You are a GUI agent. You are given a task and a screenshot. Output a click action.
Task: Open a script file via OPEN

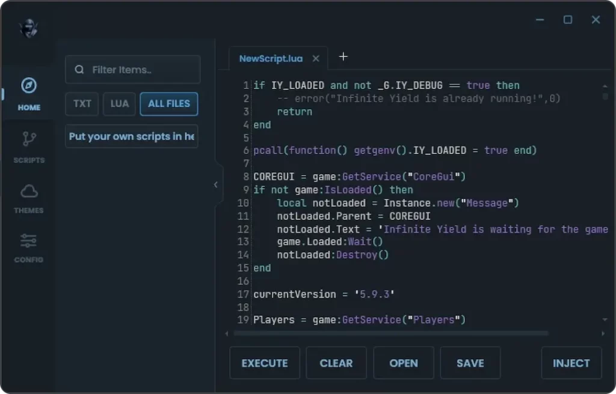point(404,363)
